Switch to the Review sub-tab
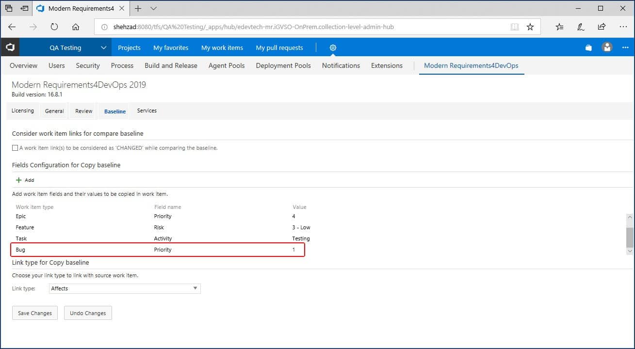Image resolution: width=635 pixels, height=349 pixels. coord(83,111)
